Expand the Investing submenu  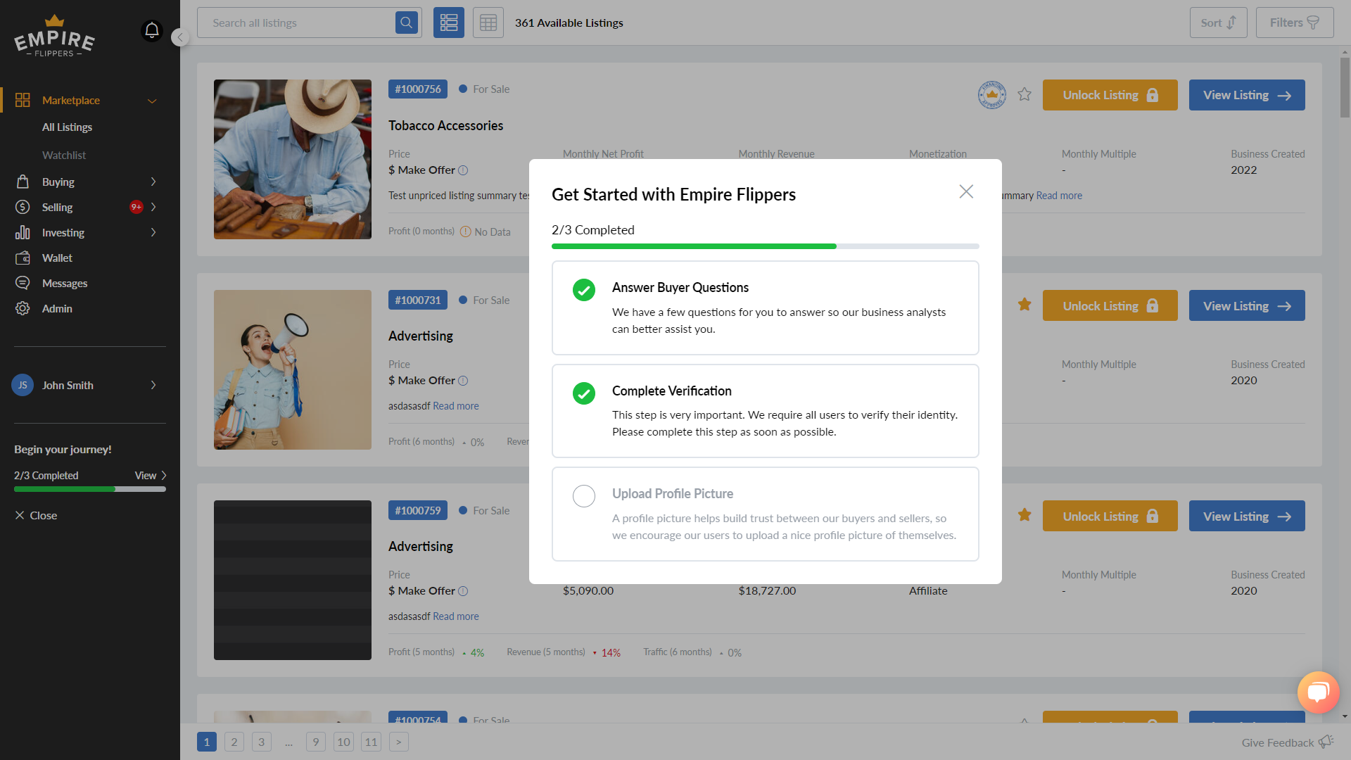pyautogui.click(x=153, y=232)
